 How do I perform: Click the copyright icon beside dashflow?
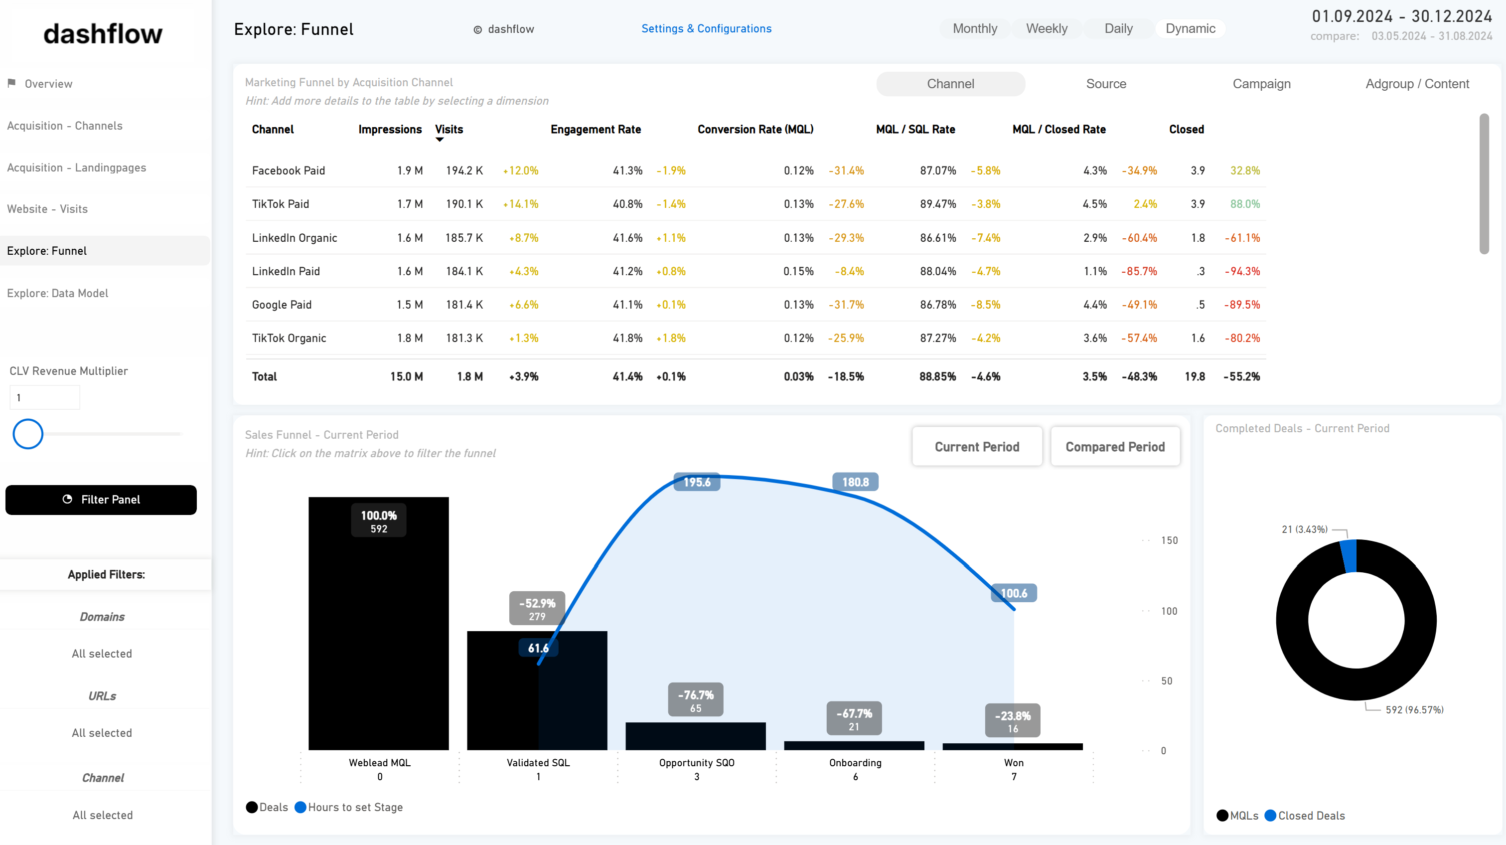[x=477, y=30]
